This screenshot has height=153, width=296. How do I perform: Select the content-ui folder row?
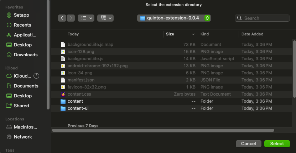pos(171,108)
